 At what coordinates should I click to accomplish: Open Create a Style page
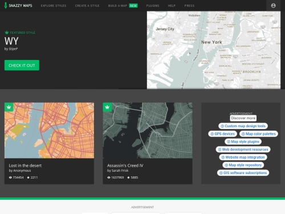87,6
